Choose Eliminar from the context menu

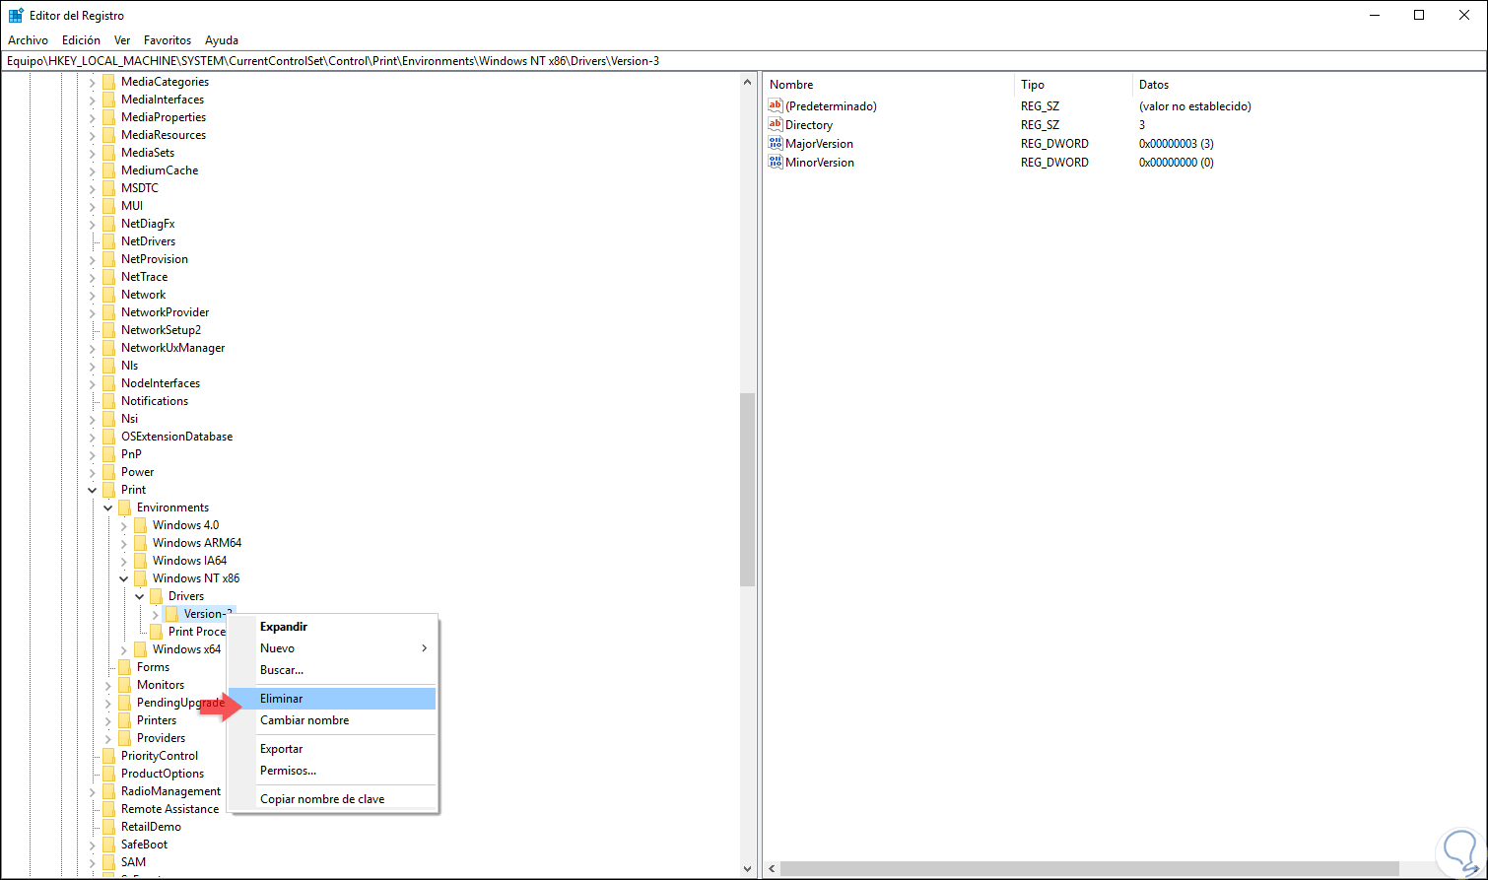pyautogui.click(x=332, y=699)
